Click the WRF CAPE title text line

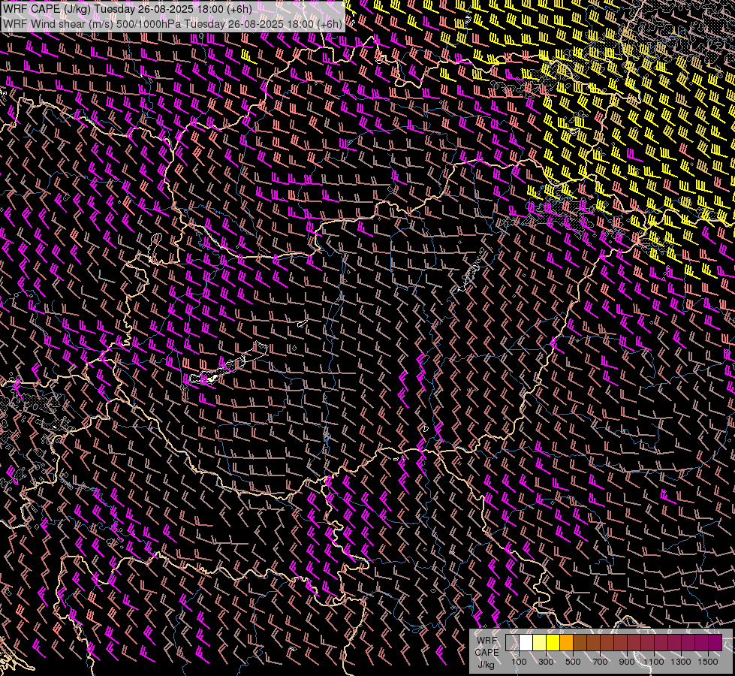(127, 9)
